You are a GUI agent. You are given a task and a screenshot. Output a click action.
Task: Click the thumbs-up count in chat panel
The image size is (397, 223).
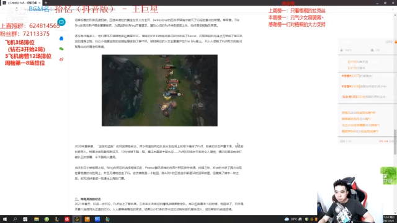[x=346, y=50]
